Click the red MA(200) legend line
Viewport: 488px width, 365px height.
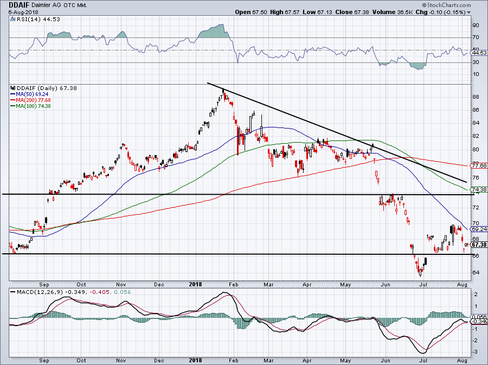tap(13, 100)
